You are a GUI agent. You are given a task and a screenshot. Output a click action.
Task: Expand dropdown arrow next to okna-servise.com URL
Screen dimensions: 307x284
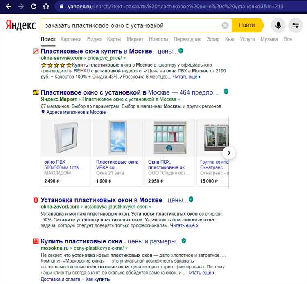click(124, 59)
